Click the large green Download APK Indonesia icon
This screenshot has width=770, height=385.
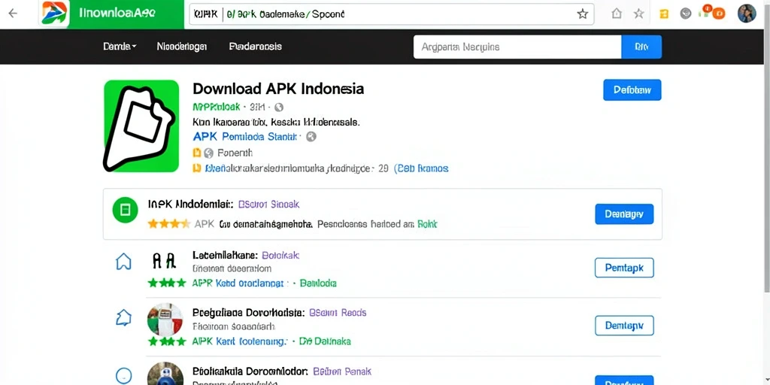point(141,126)
